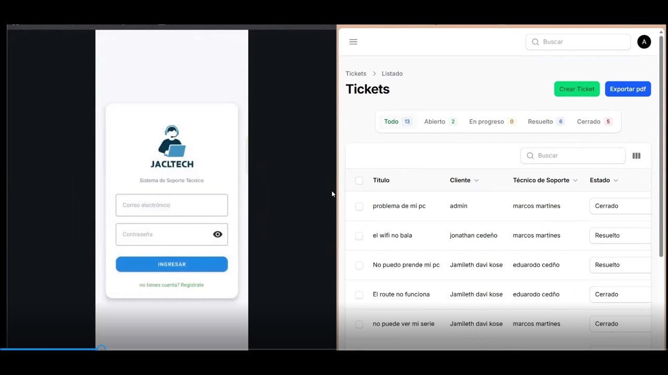Click the JACLTECH logo image

(172, 147)
